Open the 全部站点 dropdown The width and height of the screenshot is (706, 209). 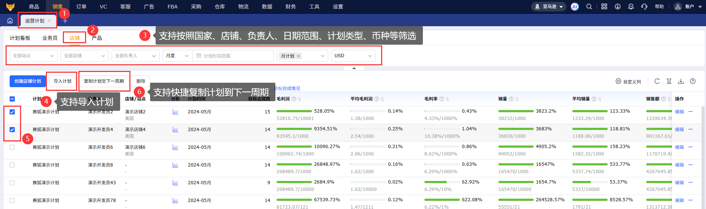pos(34,56)
